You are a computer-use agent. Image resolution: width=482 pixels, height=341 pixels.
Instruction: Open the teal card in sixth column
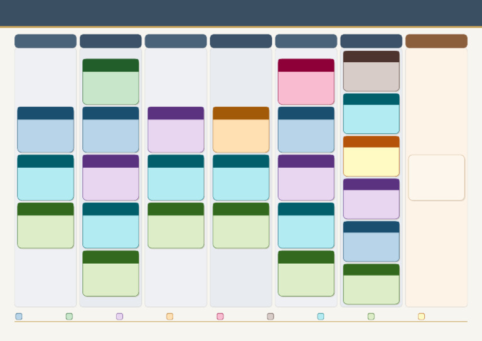(x=372, y=114)
